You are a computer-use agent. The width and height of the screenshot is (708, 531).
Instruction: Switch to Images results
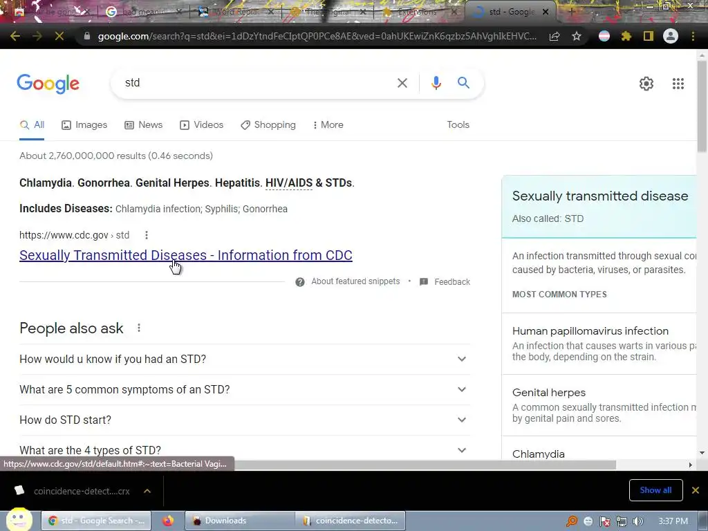click(84, 125)
